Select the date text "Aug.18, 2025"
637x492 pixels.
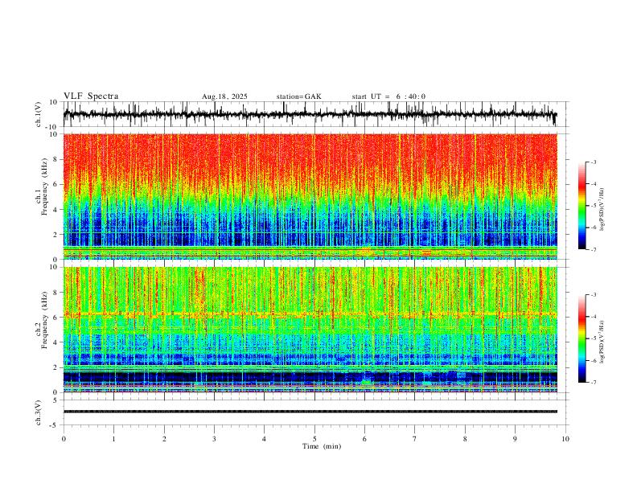224,96
